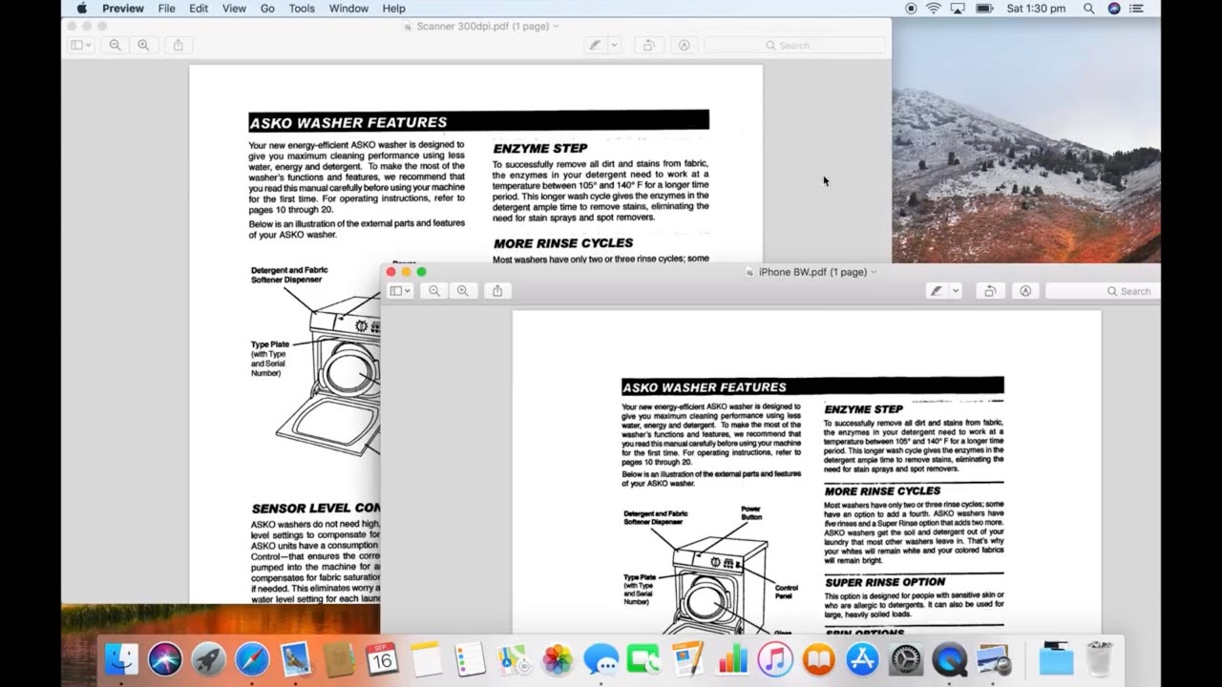Image resolution: width=1222 pixels, height=687 pixels.
Task: Open App Store from the Dock
Action: point(862,659)
